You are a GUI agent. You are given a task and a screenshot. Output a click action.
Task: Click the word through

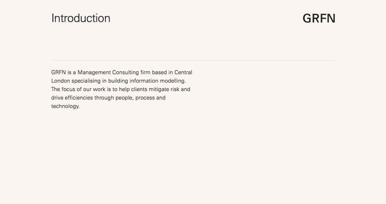tap(104, 98)
